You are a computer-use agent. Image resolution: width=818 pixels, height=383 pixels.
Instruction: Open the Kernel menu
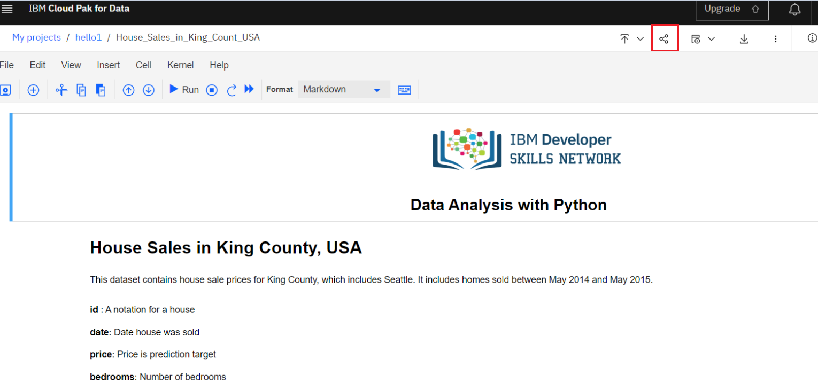click(x=180, y=65)
